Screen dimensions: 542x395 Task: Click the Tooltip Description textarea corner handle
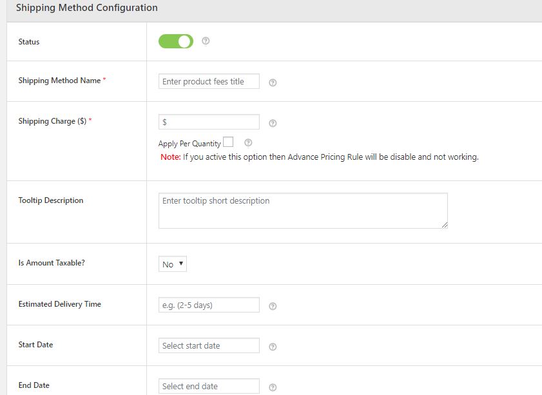click(445, 226)
